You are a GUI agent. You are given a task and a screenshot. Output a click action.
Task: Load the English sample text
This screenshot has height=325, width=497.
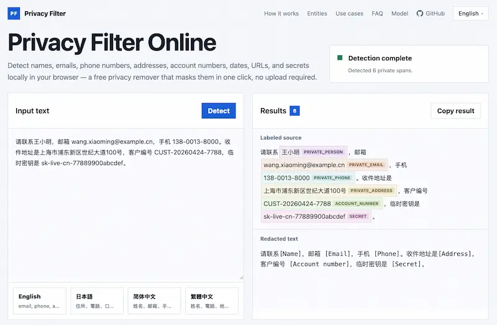[40, 301]
